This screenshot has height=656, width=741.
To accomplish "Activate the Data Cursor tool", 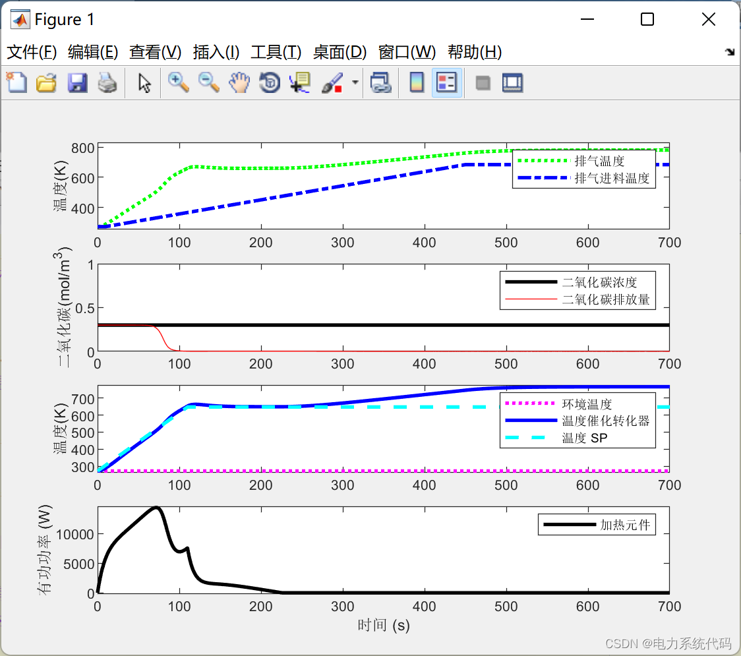I will [x=300, y=82].
